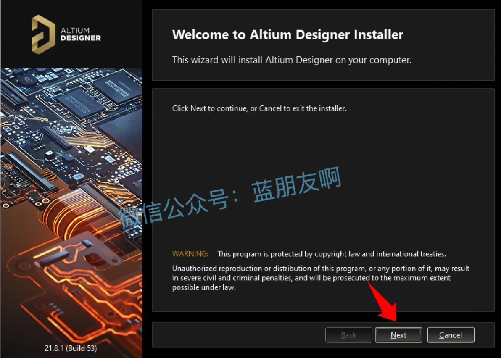
Task: Click the Next button to continue
Action: (x=398, y=335)
